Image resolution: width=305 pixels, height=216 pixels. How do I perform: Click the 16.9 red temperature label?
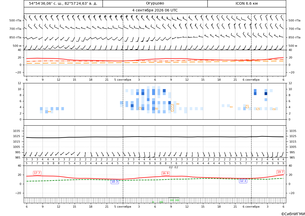[x=165, y=173]
